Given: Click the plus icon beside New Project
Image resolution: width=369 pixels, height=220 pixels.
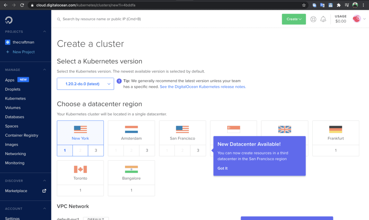Looking at the screenshot, I should [8, 52].
